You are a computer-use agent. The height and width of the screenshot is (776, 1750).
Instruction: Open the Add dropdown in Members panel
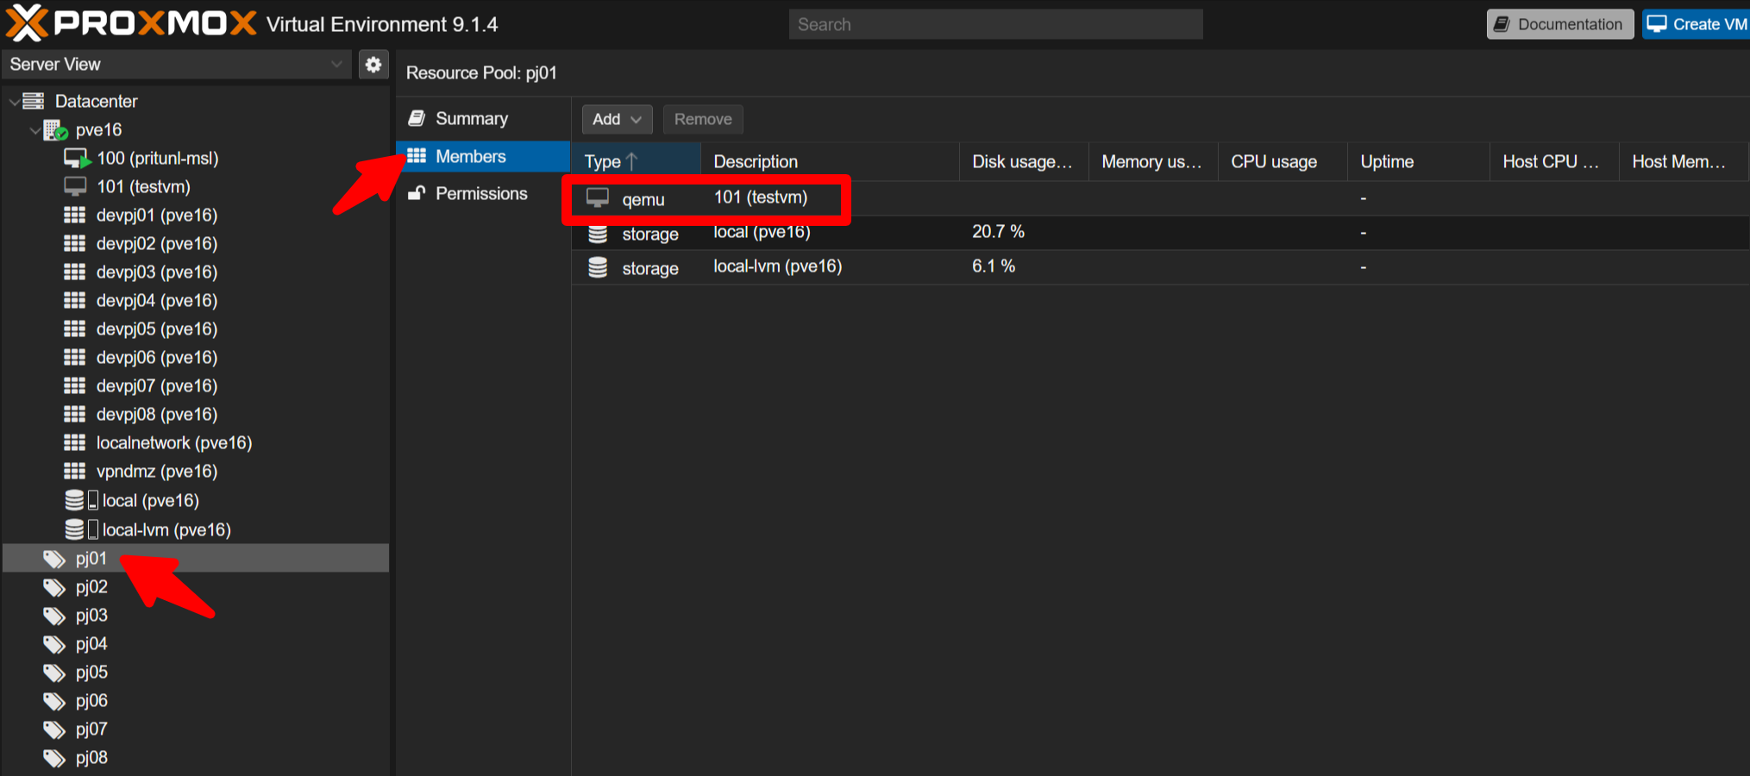click(617, 119)
